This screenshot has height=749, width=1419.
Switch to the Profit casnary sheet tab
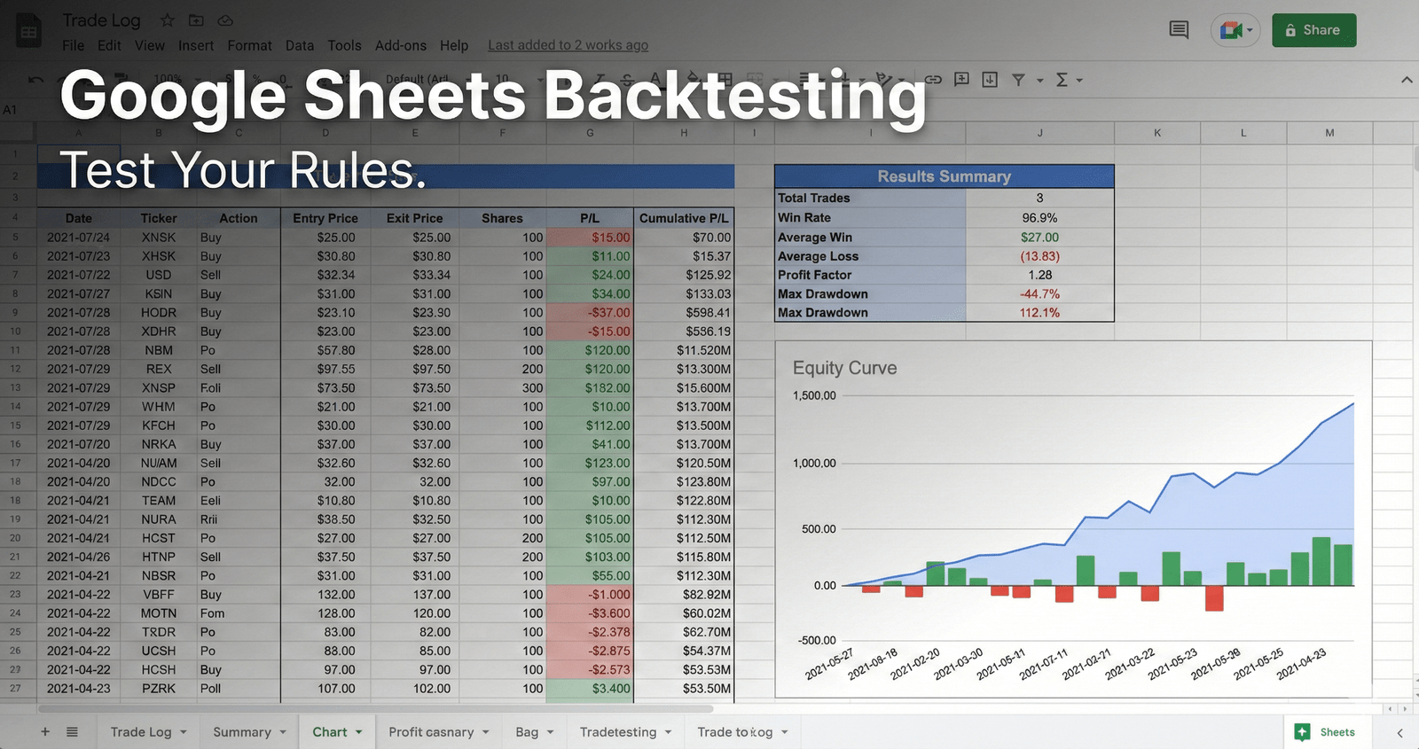click(431, 732)
